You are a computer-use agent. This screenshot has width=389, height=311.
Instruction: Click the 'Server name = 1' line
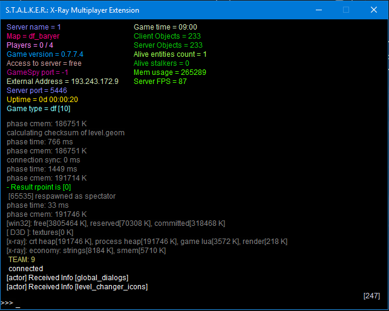[34, 27]
